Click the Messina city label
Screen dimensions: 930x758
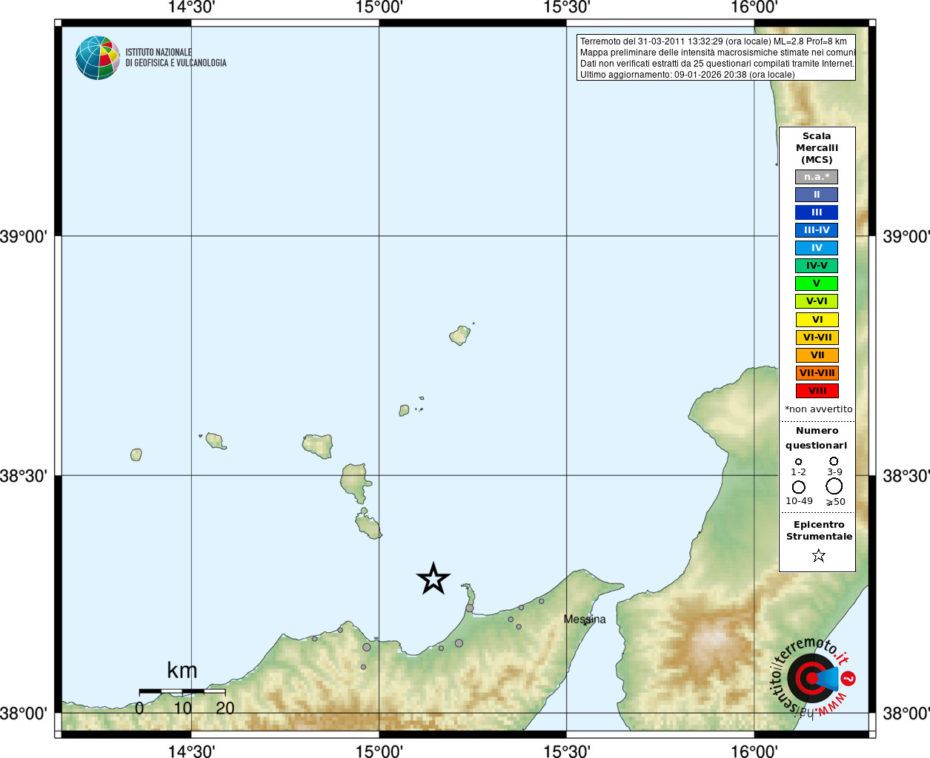(585, 620)
